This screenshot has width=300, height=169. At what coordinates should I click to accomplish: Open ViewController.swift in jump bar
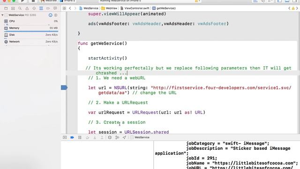[x=135, y=8]
